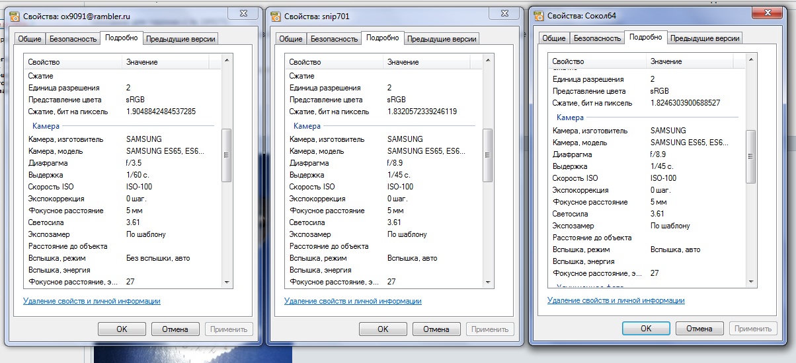This screenshot has width=796, height=363.
Task: Select the Безопасность tab in the Сокол64 window
Action: point(597,38)
